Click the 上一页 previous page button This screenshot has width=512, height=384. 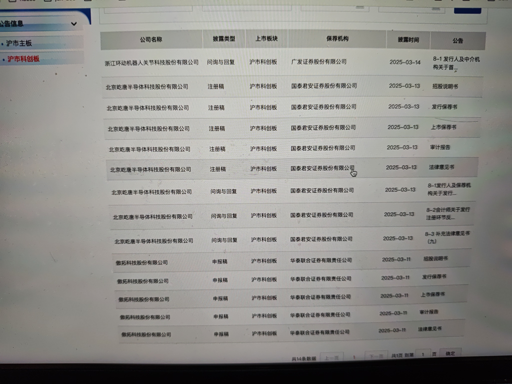(x=331, y=358)
